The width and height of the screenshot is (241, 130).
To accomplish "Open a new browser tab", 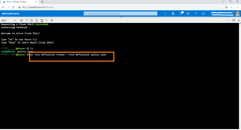I will [42, 2].
